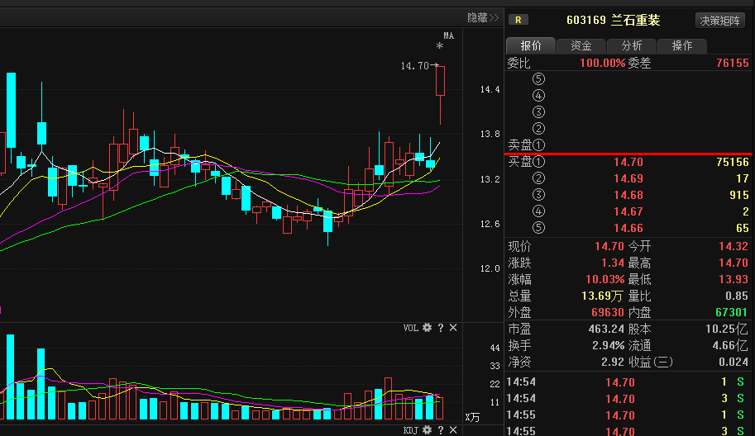Viewport: 755px width, 436px height.
Task: Select buy level 1 price 14.70
Action: click(x=628, y=162)
